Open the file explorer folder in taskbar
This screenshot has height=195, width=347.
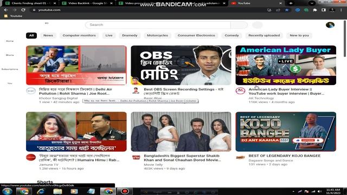click(57, 191)
